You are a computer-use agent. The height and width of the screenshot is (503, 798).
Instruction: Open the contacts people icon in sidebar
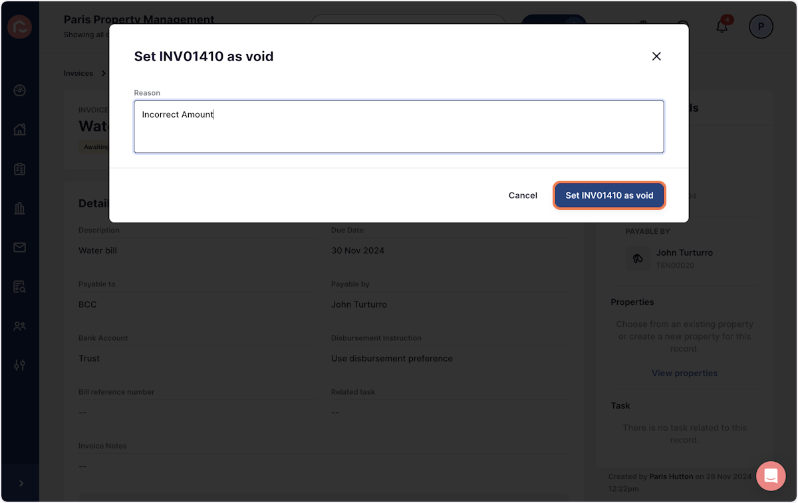[x=19, y=326]
